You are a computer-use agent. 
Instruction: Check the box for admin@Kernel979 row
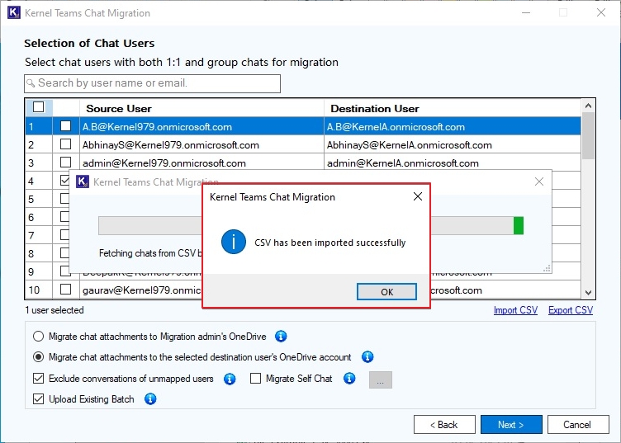66,163
